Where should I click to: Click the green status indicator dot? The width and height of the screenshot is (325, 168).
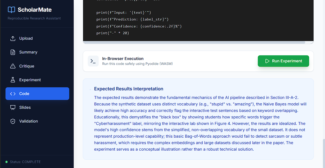[7, 162]
